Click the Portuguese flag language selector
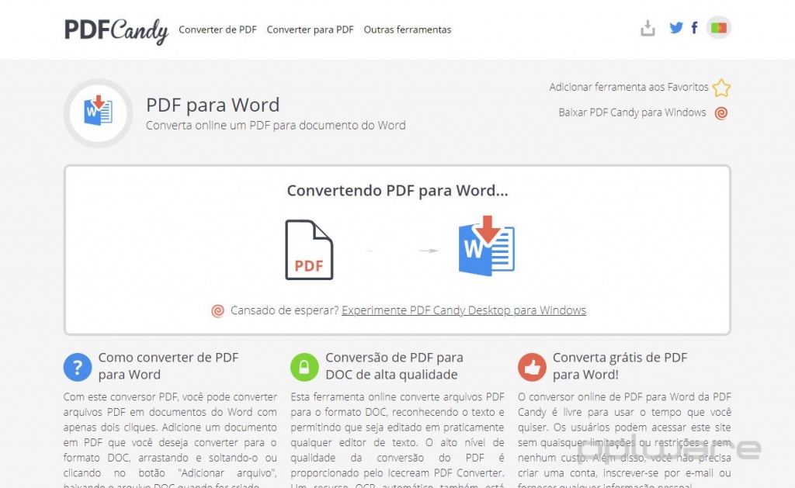The image size is (795, 488). 718,26
